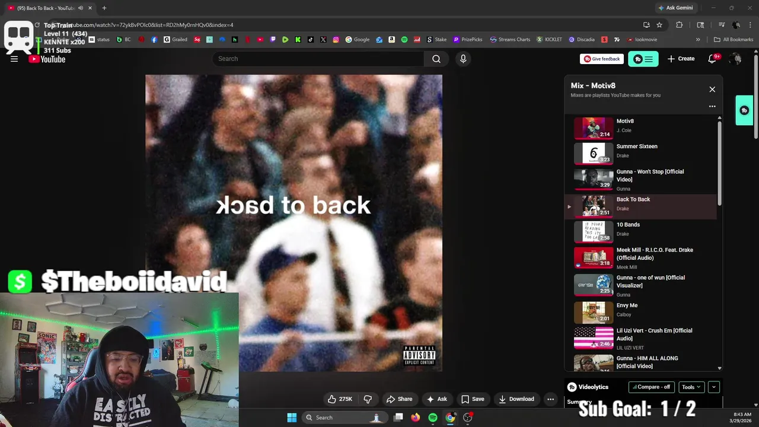Viewport: 759px width, 427px height.
Task: Open the three-dot options of the Mix panel
Action: pos(712,107)
